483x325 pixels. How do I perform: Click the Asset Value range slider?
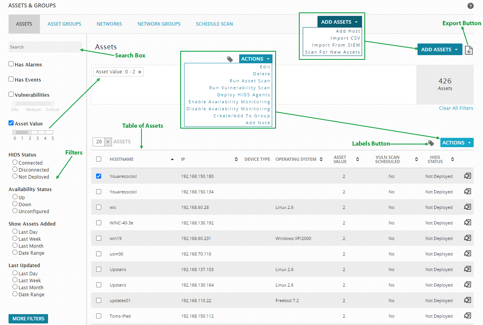coord(33,132)
